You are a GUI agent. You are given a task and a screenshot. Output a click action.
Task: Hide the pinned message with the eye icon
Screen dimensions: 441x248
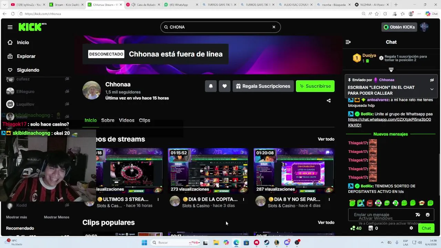[432, 80]
